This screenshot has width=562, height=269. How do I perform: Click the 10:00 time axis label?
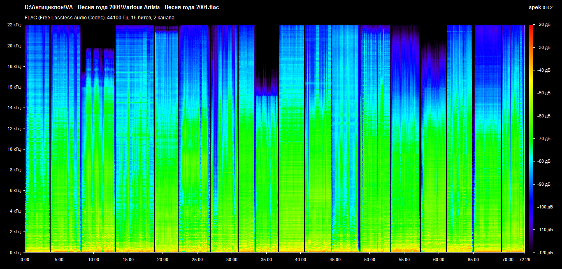[94, 260]
